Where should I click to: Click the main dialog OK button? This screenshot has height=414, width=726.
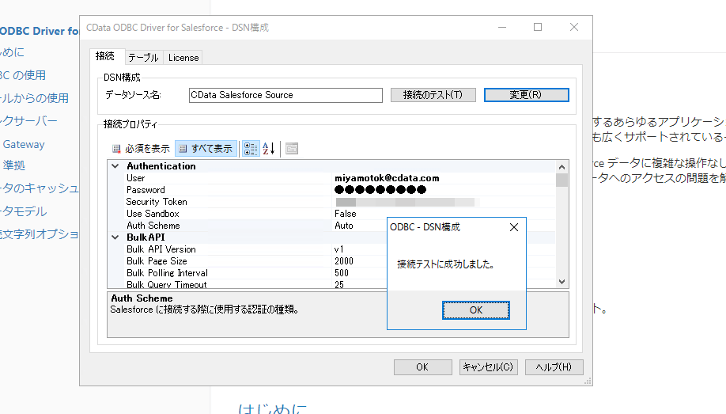coord(422,367)
